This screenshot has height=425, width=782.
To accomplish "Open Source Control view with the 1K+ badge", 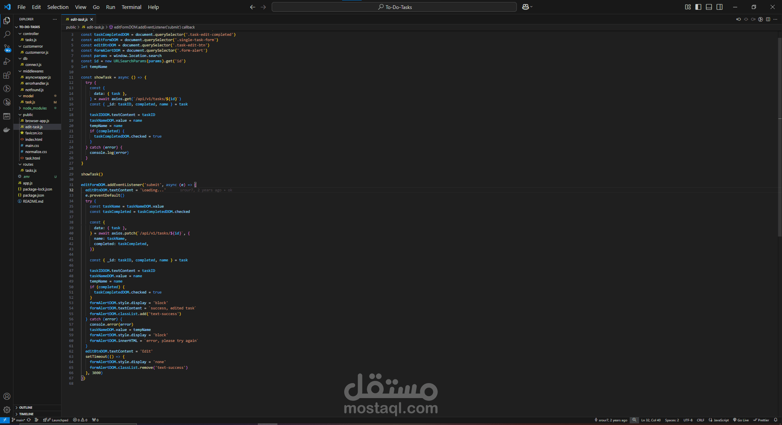I will pyautogui.click(x=7, y=48).
